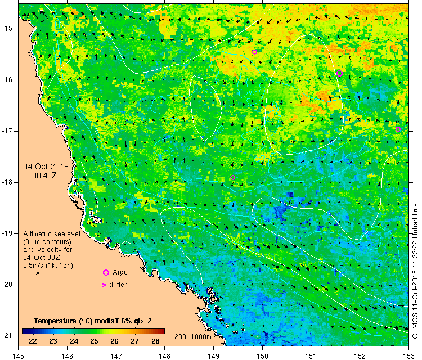
Task: Click the Argo legend circle symbol
Action: (x=106, y=273)
